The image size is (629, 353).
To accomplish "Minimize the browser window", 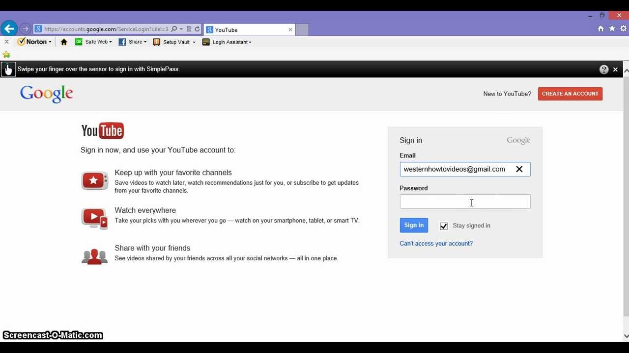I will click(x=590, y=16).
